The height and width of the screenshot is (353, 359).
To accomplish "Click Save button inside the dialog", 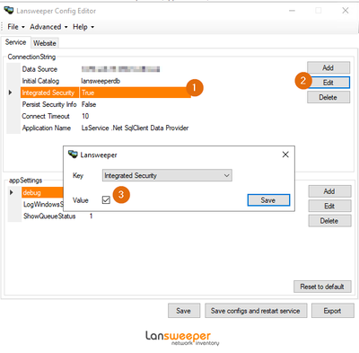I will [x=268, y=200].
